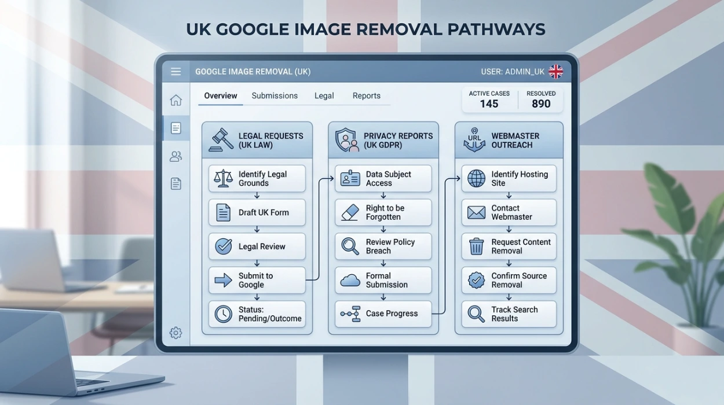The width and height of the screenshot is (724, 405).
Task: Open the Active Cases 145 counter
Action: point(489,100)
